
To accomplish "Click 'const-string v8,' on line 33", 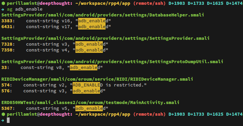I will (x=42, y=68).
